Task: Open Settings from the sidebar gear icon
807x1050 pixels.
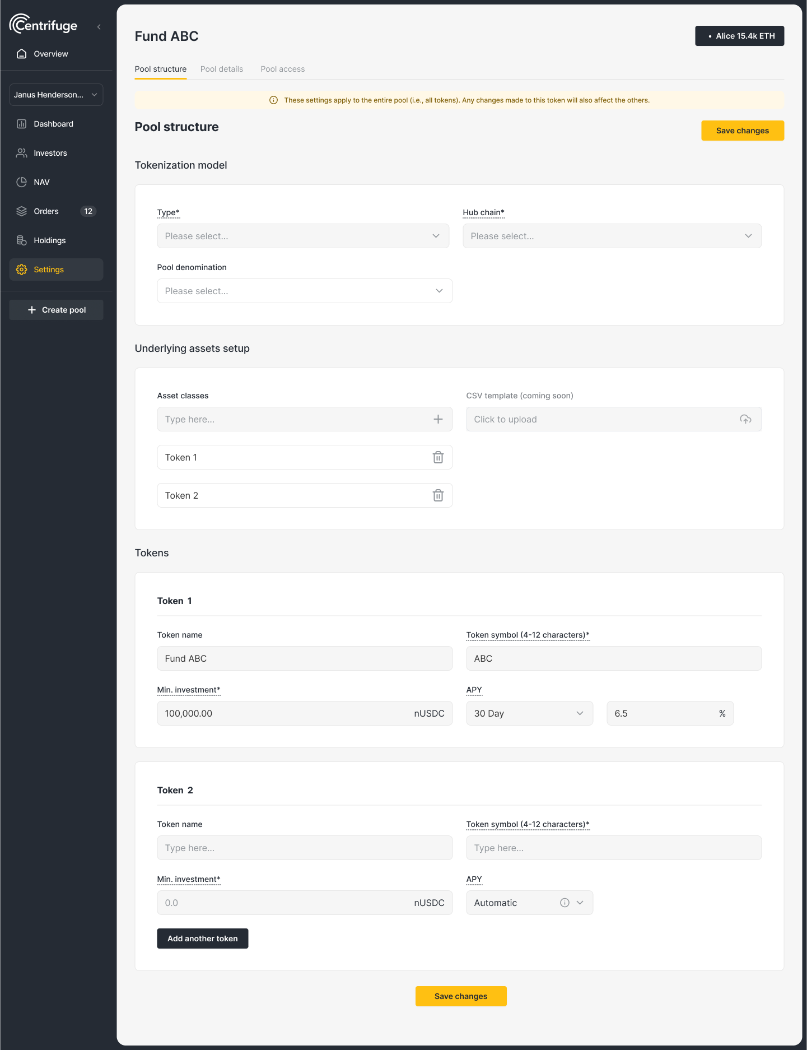Action: (x=22, y=270)
